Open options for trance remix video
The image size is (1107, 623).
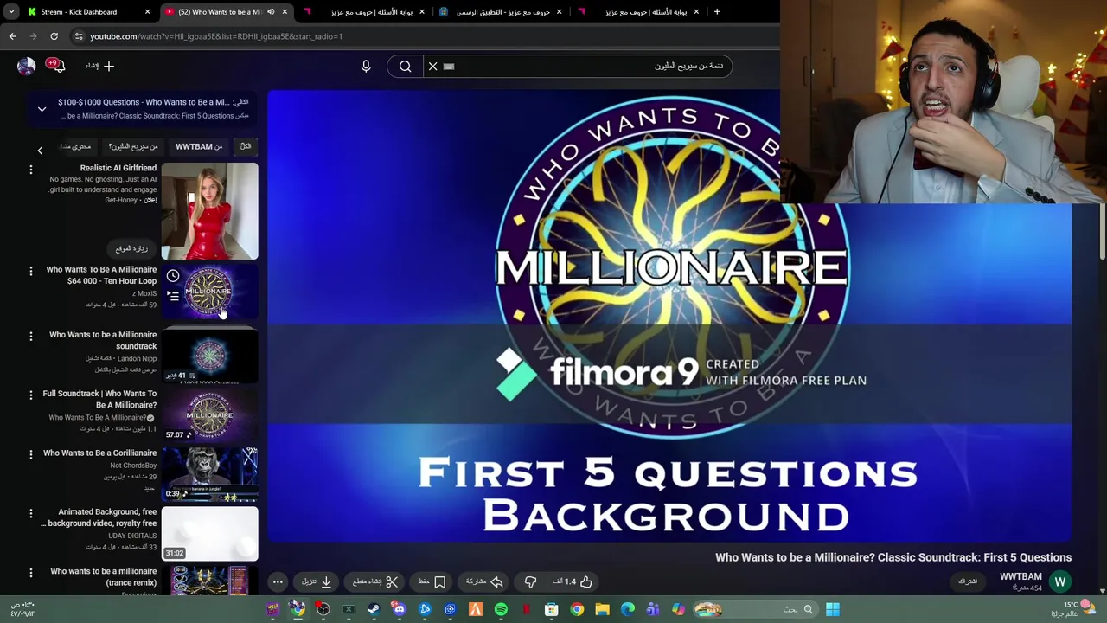point(31,573)
